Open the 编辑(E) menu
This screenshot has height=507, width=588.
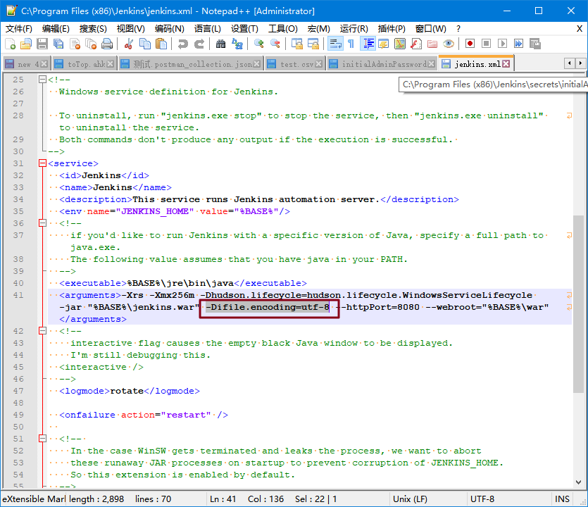point(56,28)
